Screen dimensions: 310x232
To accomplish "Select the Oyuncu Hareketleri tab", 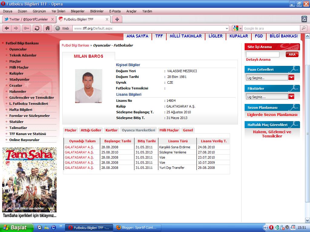I will click(138, 130).
